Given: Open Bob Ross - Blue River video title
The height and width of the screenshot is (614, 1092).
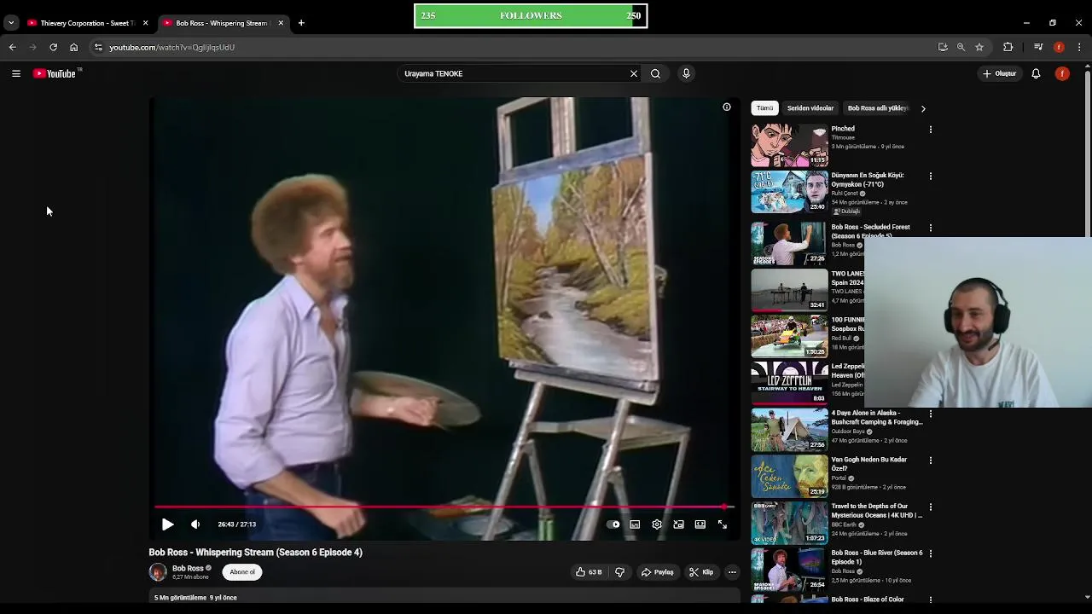Looking at the screenshot, I should click(877, 557).
